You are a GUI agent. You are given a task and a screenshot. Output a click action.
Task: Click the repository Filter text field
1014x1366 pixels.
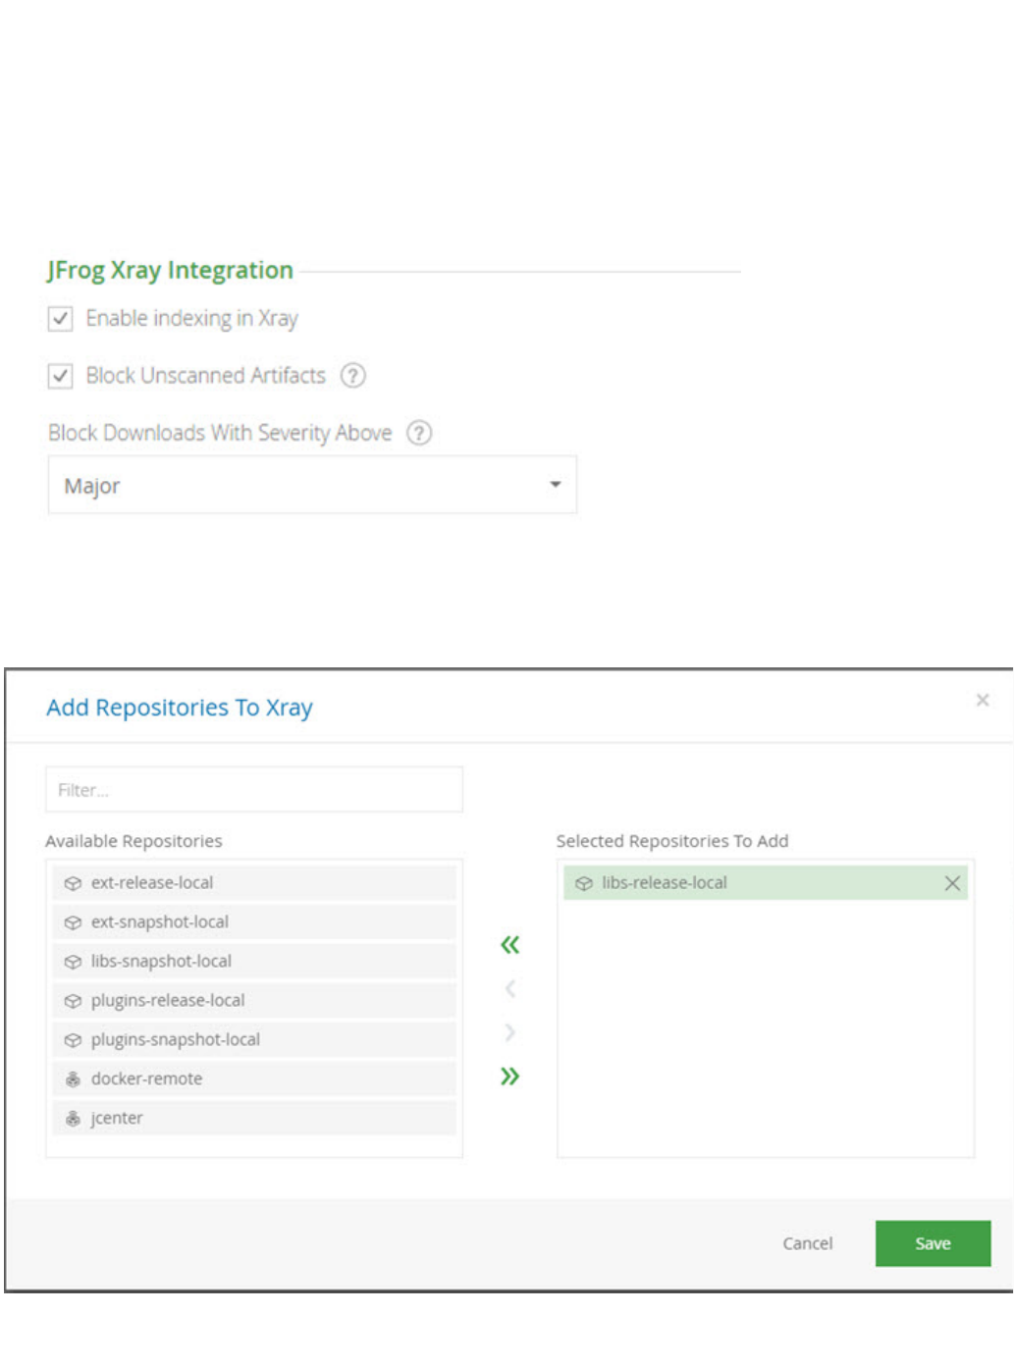(x=253, y=790)
